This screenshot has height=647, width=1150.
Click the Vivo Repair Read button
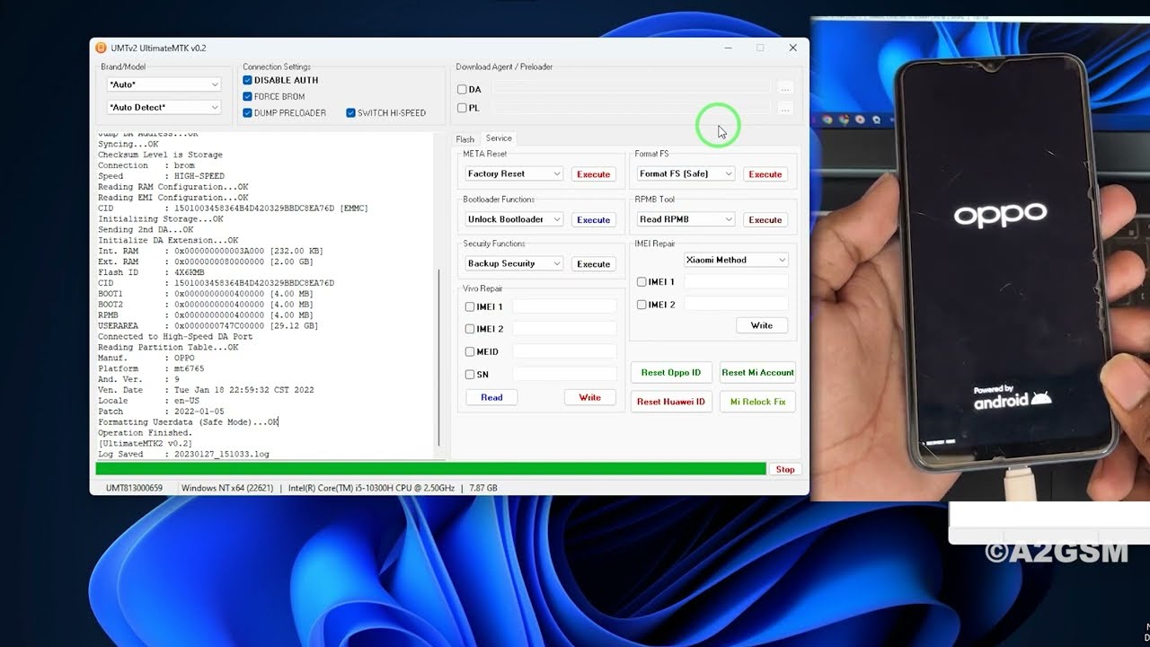click(x=491, y=397)
